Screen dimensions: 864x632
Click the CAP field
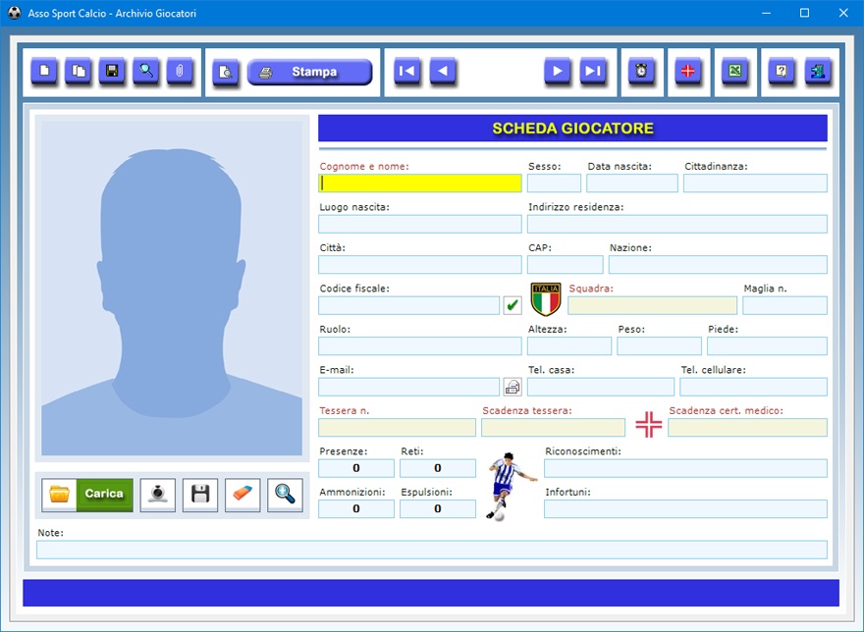[565, 265]
